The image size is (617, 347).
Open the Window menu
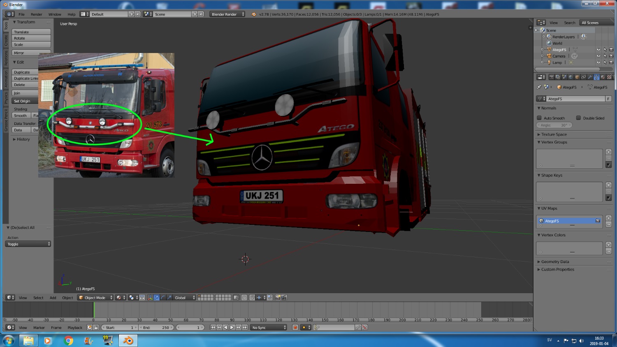coord(55,14)
